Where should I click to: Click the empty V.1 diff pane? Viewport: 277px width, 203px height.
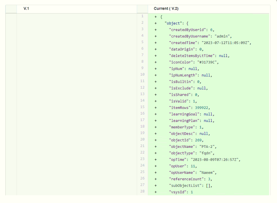coord(76,104)
